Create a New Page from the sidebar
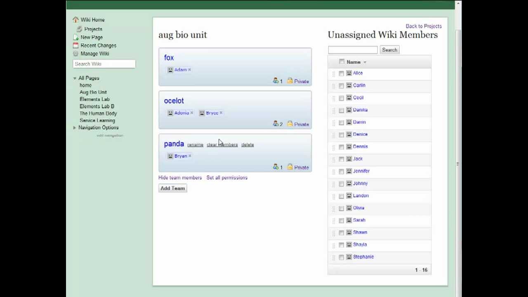The image size is (528, 297). [x=92, y=37]
